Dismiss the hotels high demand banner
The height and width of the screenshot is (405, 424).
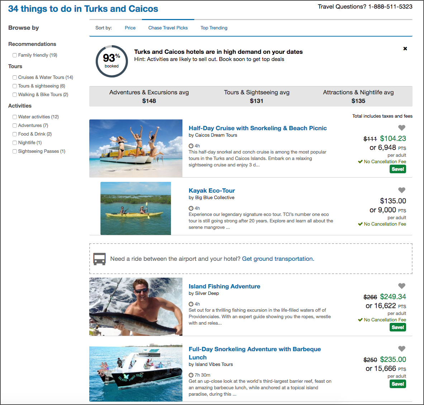(405, 48)
